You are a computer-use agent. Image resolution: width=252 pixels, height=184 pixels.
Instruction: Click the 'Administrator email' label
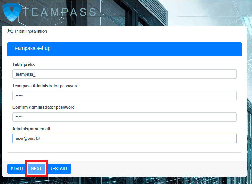coord(31,129)
